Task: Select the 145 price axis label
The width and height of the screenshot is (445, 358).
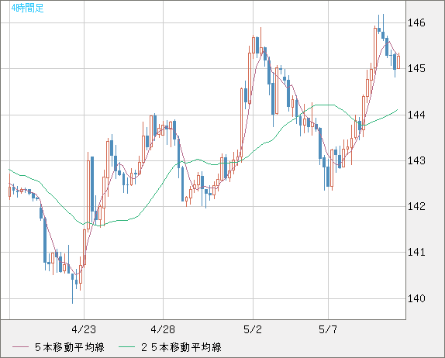Action: coord(416,68)
